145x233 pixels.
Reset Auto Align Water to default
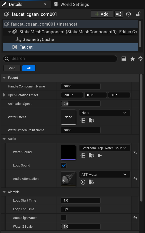click(135, 218)
